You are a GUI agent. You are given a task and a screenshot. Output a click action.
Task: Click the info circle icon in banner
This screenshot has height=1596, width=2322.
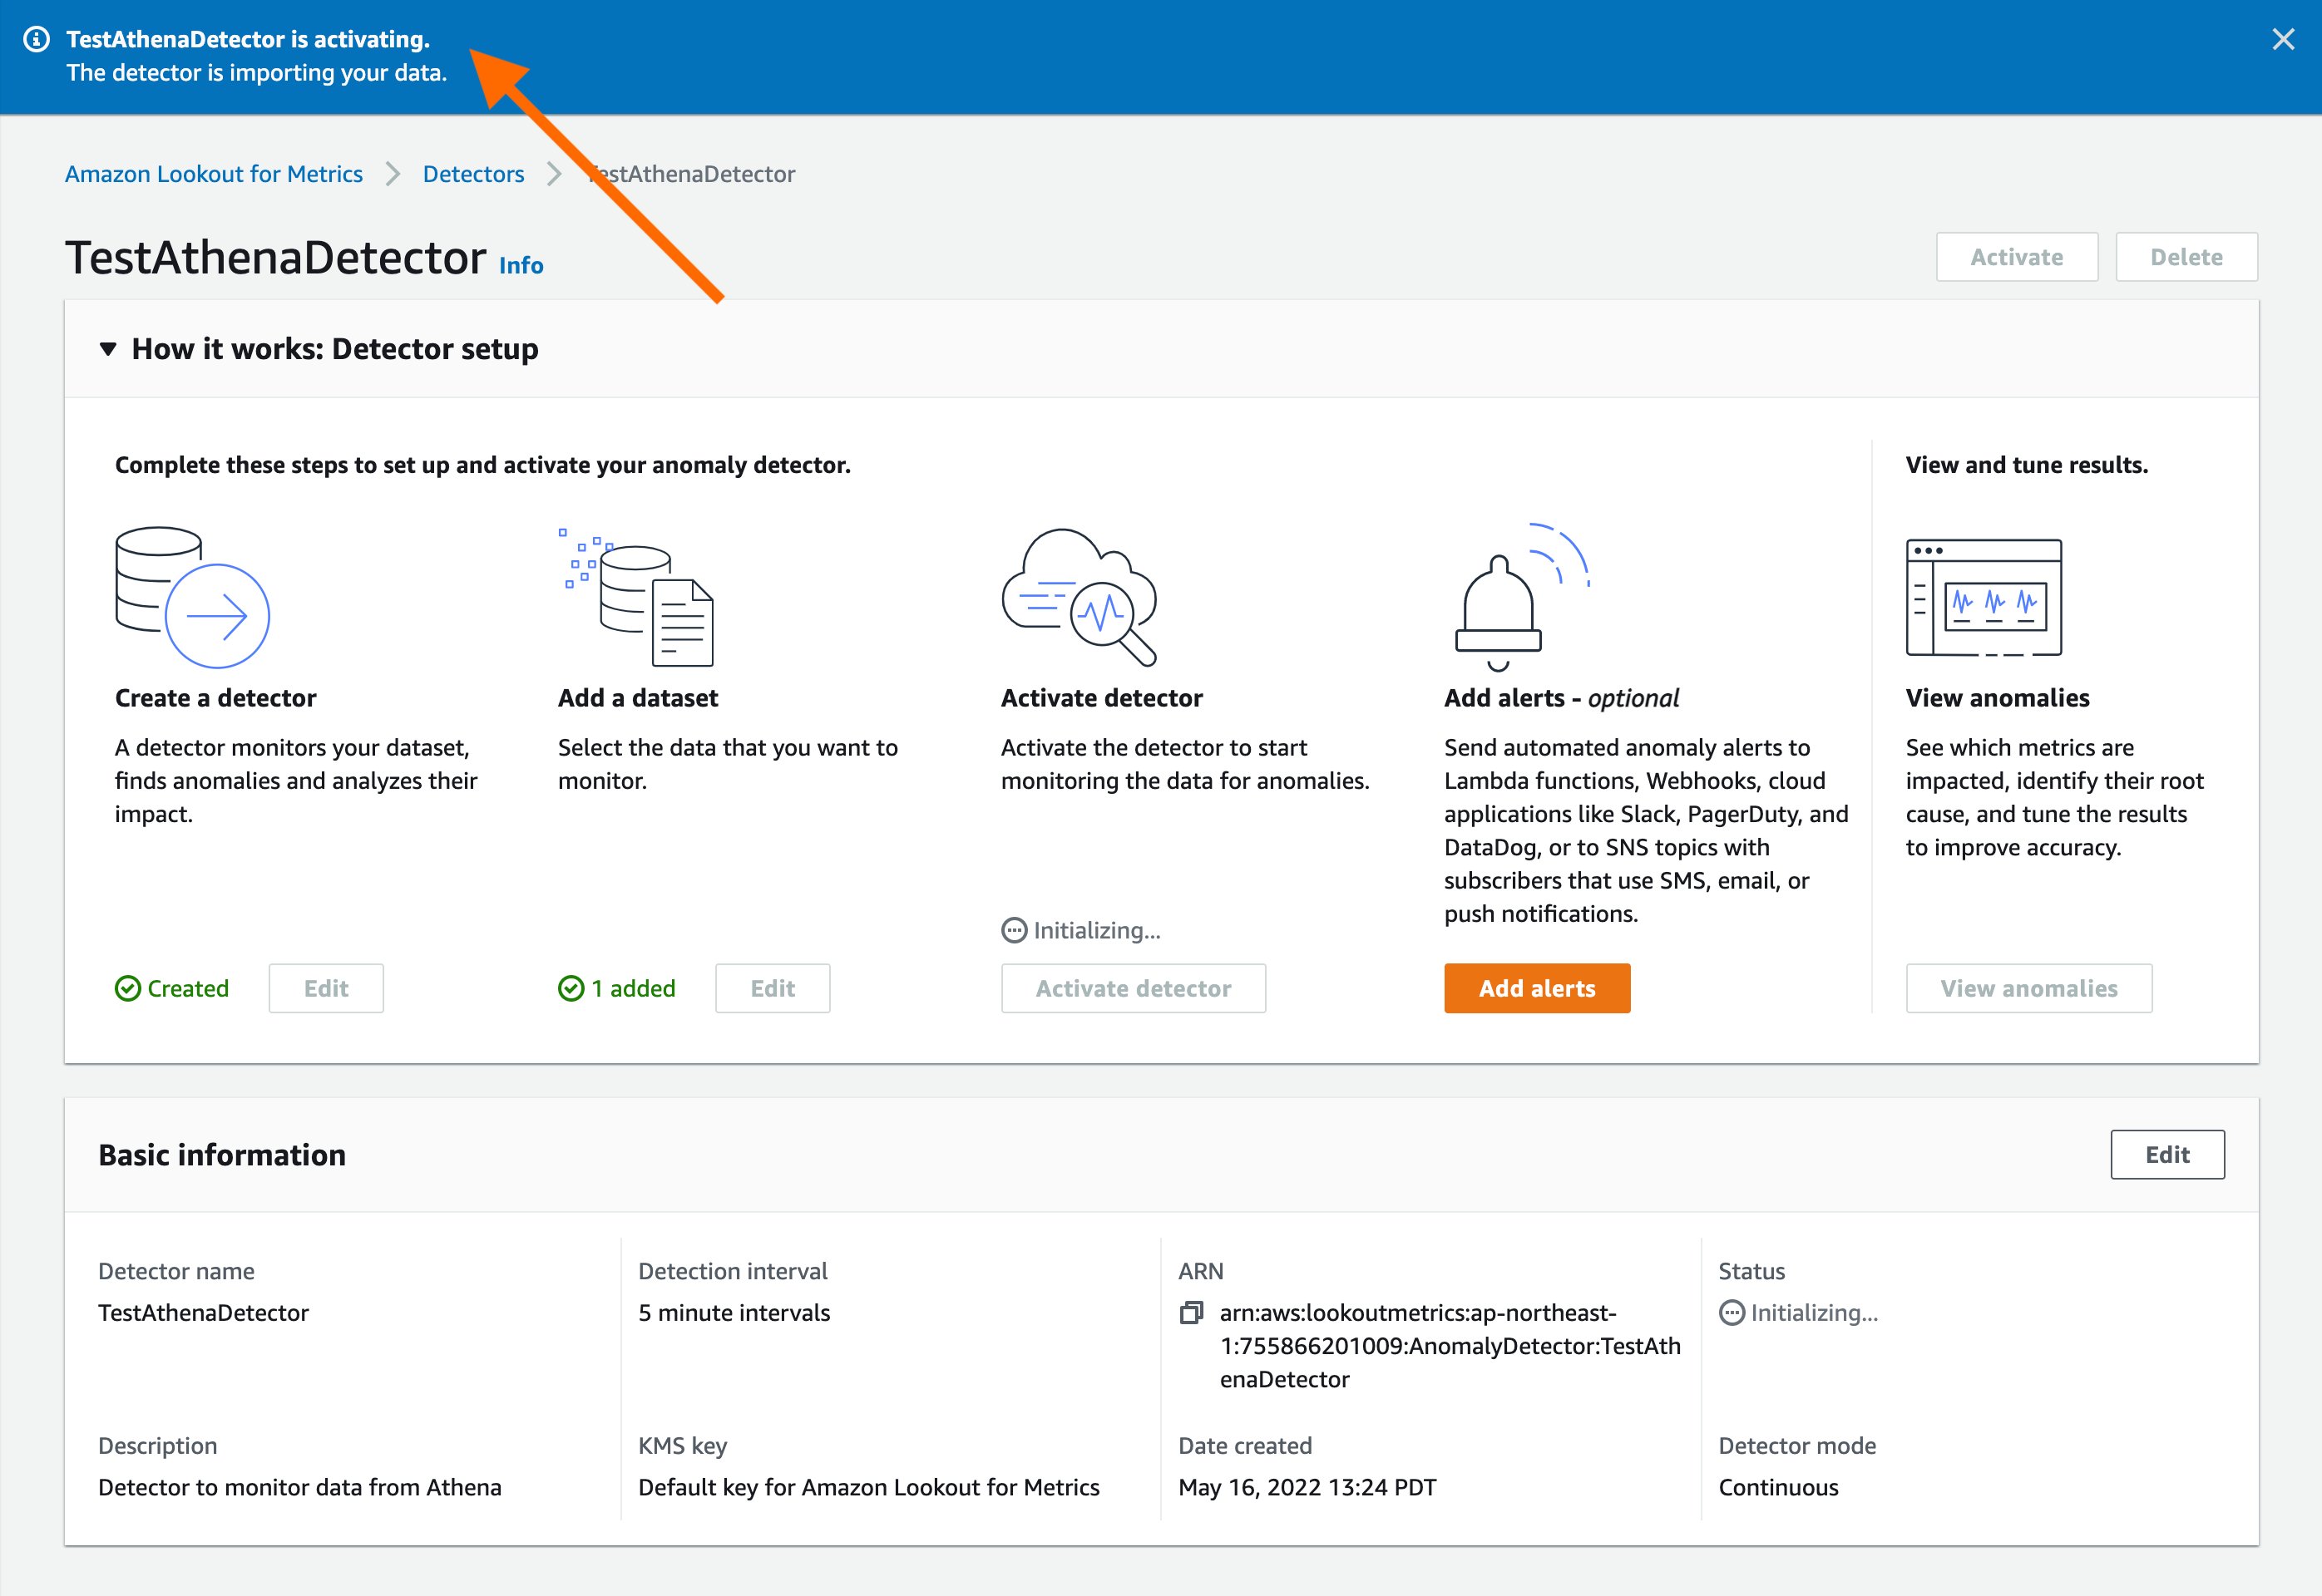[37, 40]
